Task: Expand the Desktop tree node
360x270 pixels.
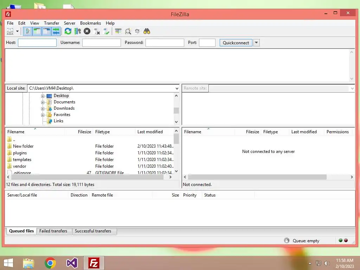Action: click(x=43, y=96)
